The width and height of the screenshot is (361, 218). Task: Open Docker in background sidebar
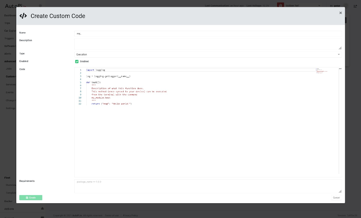coord(8,201)
